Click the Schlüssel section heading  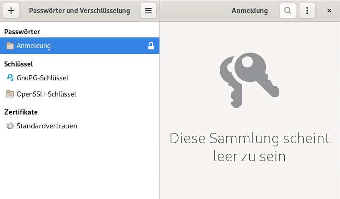point(18,64)
